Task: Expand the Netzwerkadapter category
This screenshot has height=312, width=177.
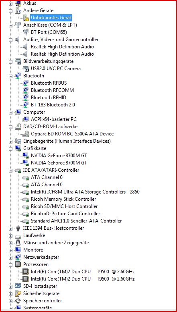Action: [10, 258]
